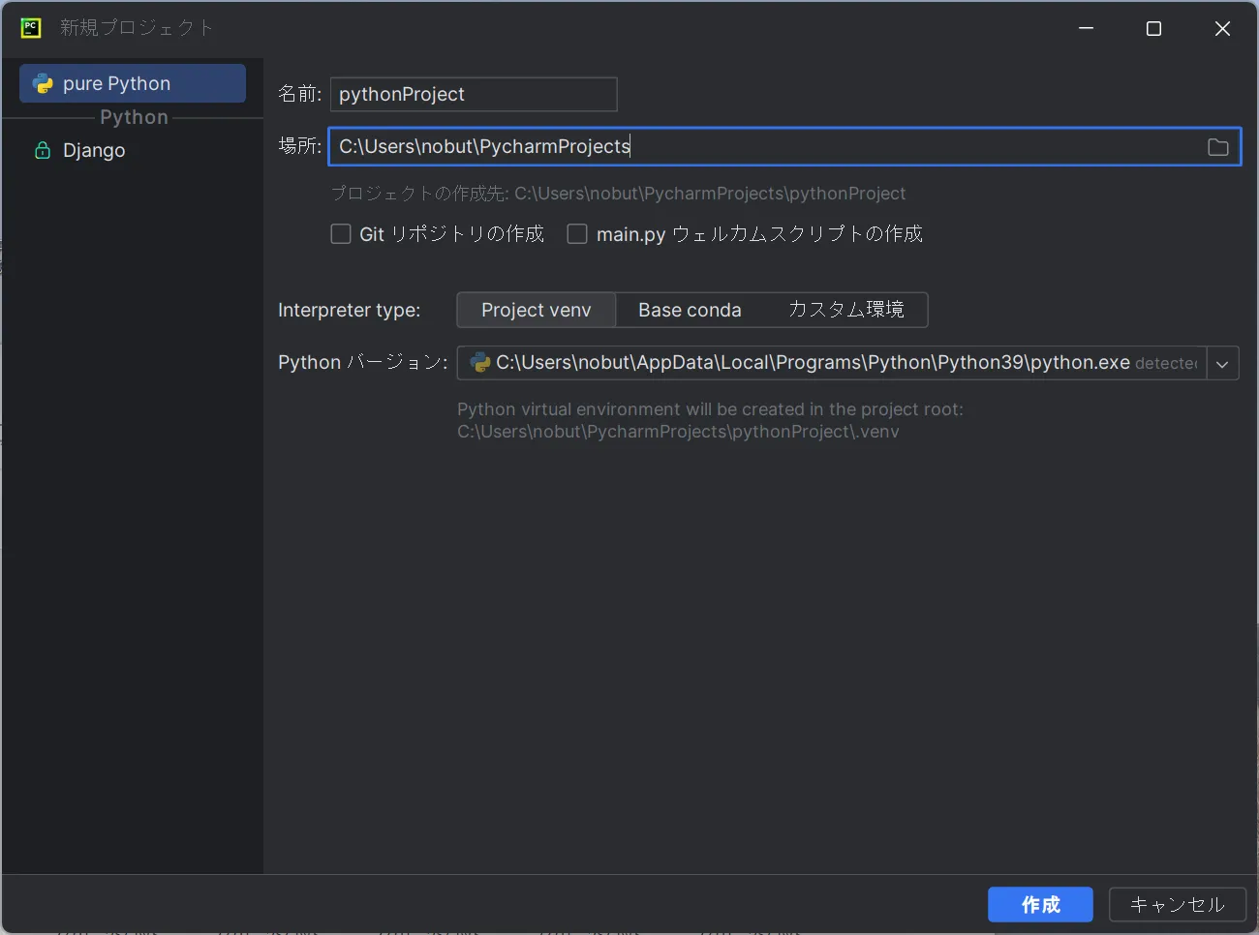Choose カスタム環境 interpreter type
This screenshot has width=1259, height=935.
[845, 310]
